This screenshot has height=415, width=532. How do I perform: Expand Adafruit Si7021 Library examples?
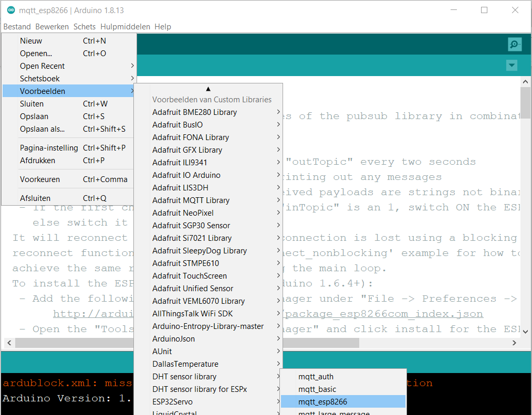[x=208, y=238]
